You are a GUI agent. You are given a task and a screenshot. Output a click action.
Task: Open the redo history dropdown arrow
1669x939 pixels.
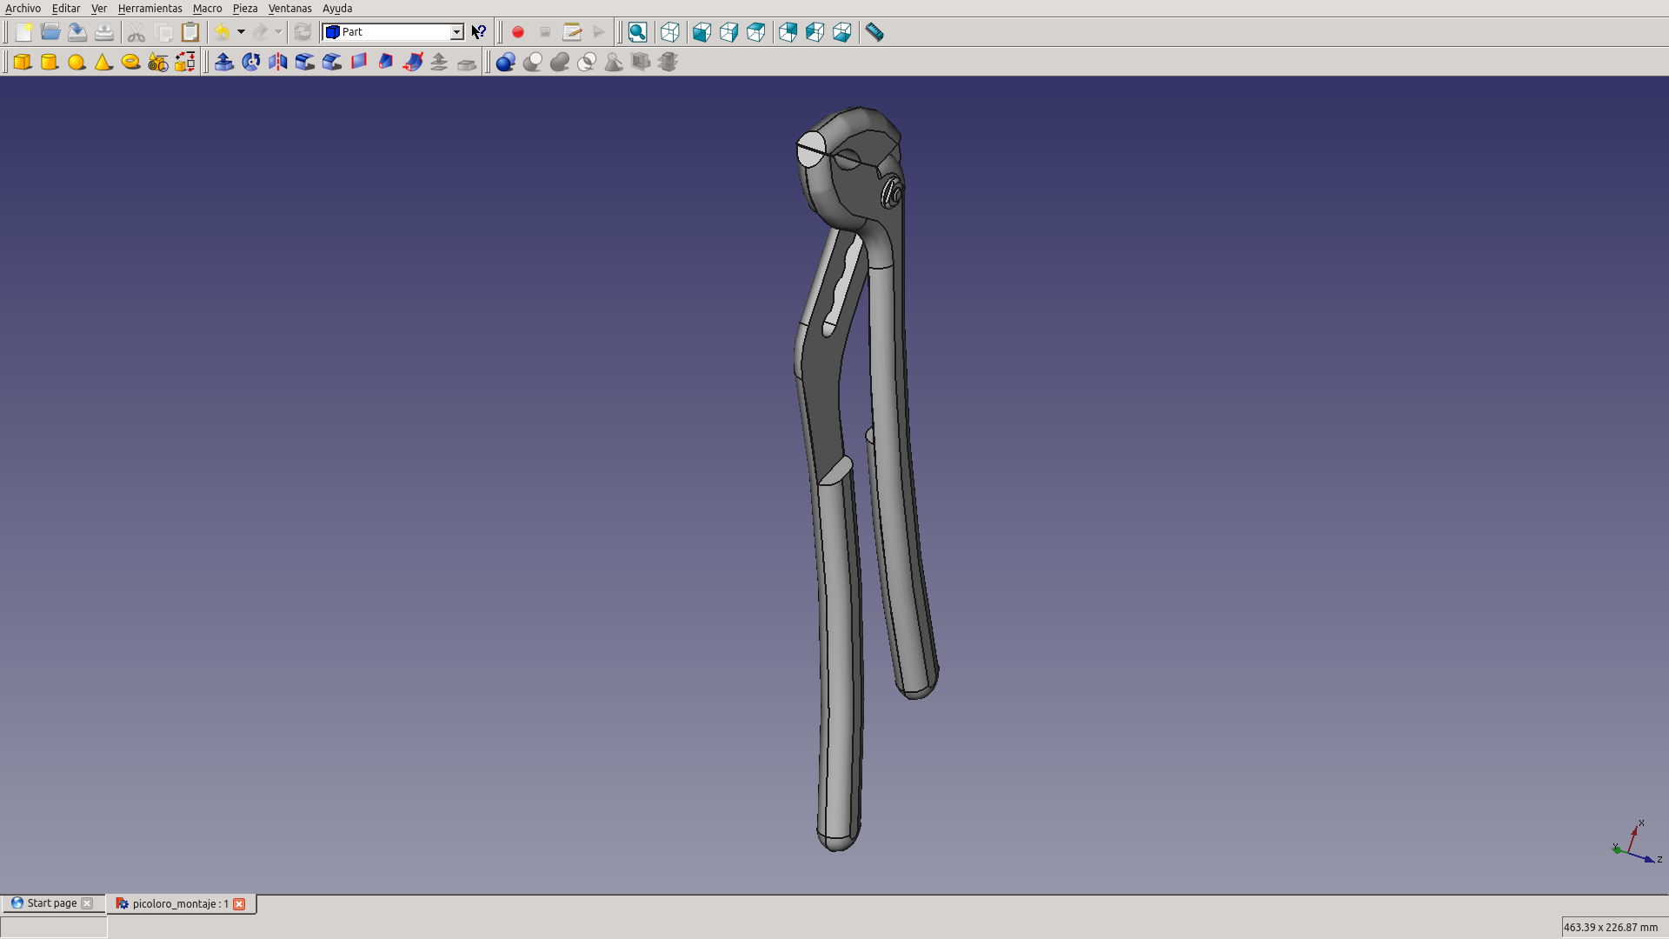[x=278, y=32]
